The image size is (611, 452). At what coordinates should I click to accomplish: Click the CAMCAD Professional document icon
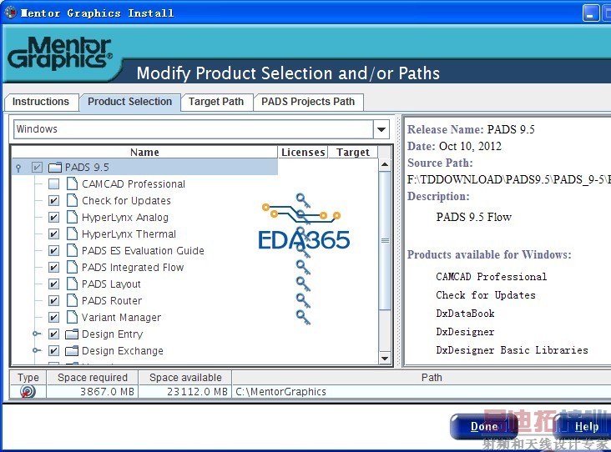pos(72,183)
